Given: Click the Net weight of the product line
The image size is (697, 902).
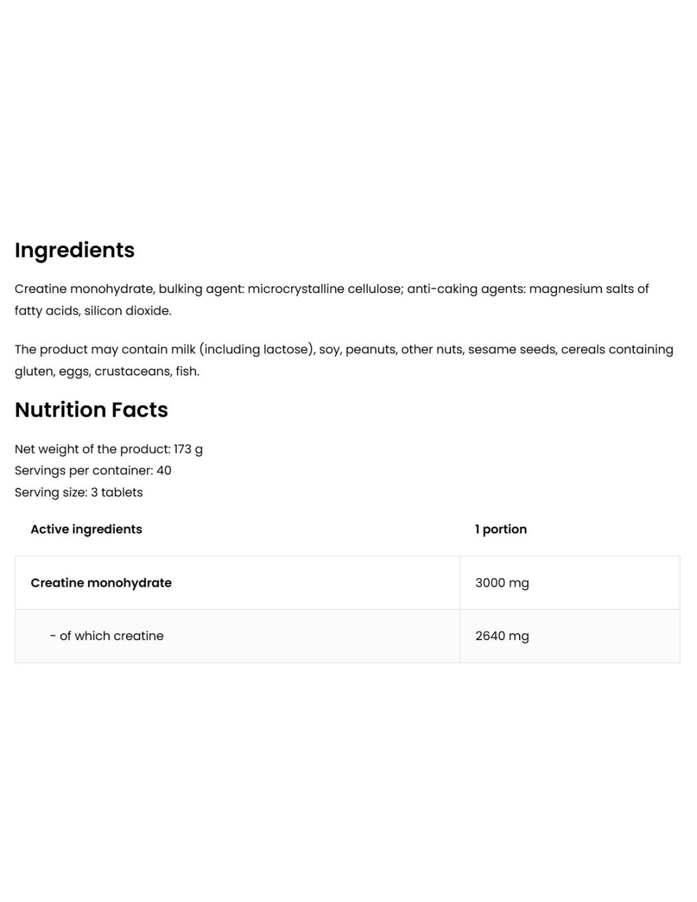Looking at the screenshot, I should click(108, 449).
